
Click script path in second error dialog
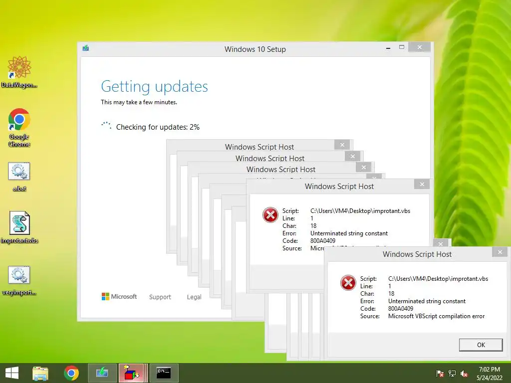click(360, 211)
